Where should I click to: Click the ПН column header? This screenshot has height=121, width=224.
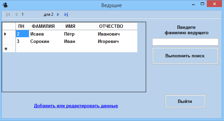point(22,26)
